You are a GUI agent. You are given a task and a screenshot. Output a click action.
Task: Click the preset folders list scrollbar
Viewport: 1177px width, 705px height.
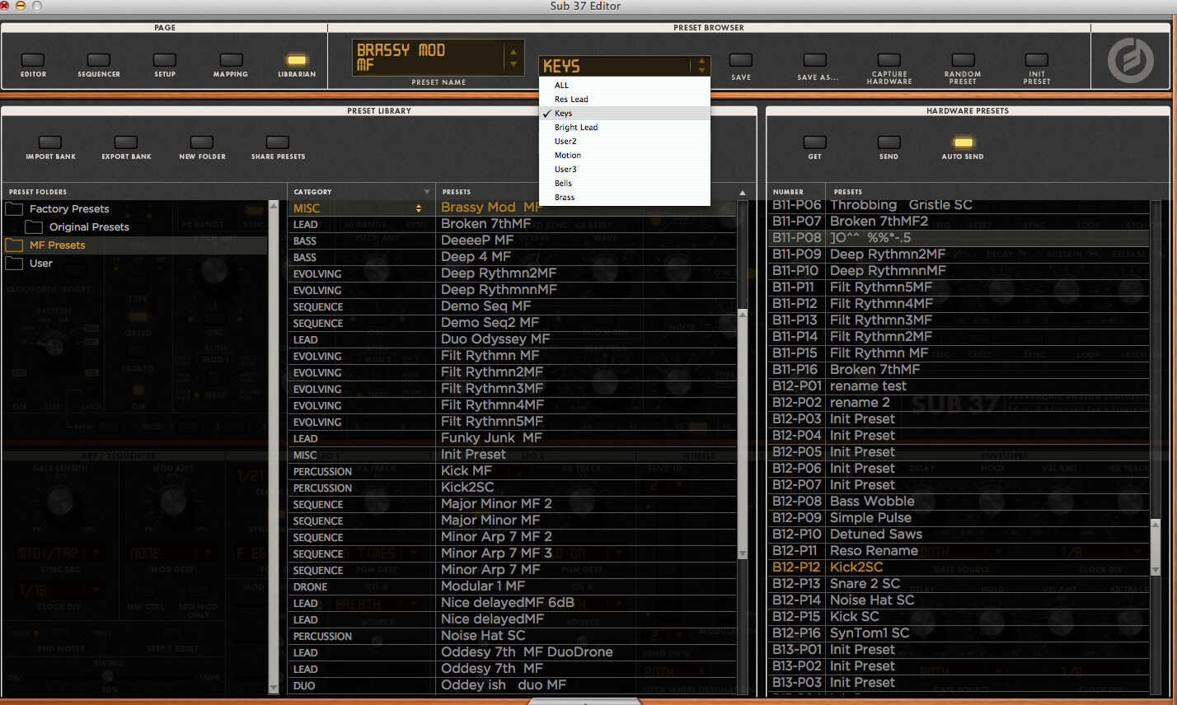(x=274, y=447)
